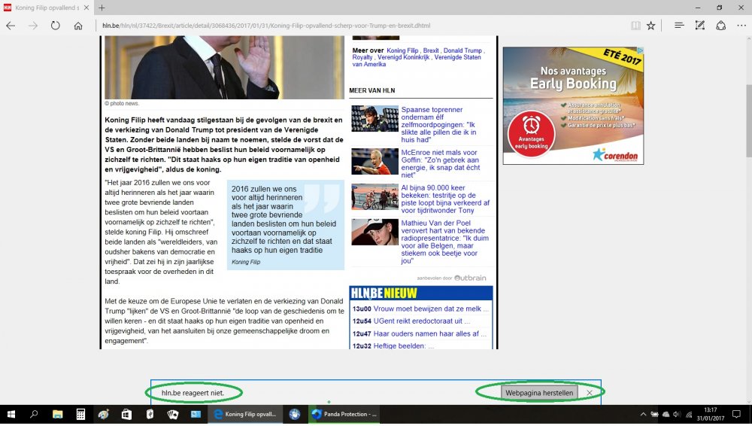The image size is (752, 426).
Task: Click the page vertical scrollbar thumb
Action: point(749,120)
